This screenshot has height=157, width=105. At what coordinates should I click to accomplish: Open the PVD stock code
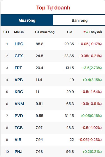pyautogui.click(x=19, y=116)
